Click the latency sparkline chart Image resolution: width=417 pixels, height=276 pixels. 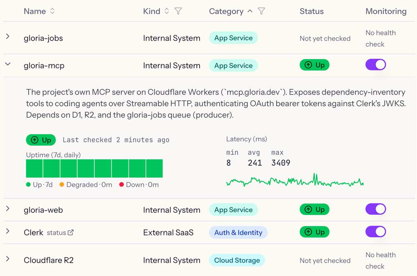(x=295, y=180)
